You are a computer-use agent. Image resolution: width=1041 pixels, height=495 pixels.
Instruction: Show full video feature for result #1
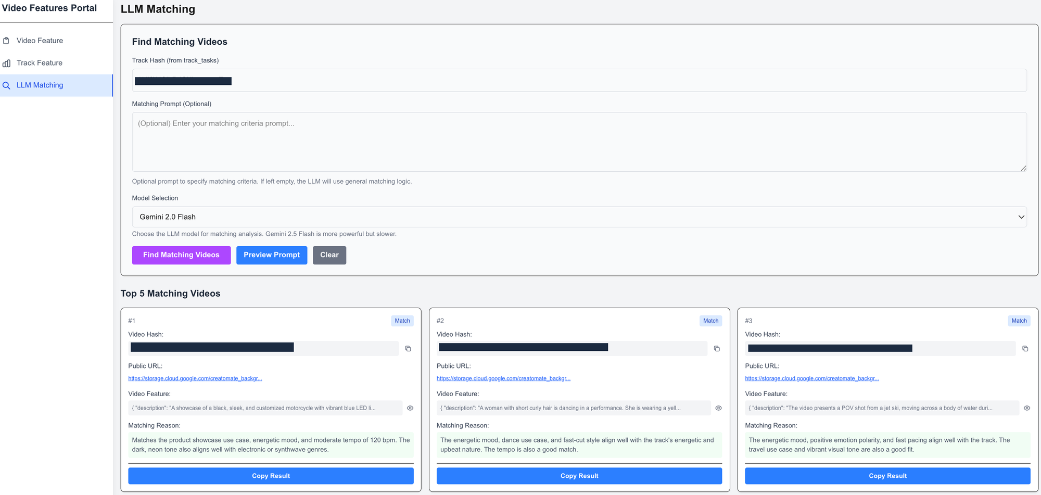pos(410,408)
